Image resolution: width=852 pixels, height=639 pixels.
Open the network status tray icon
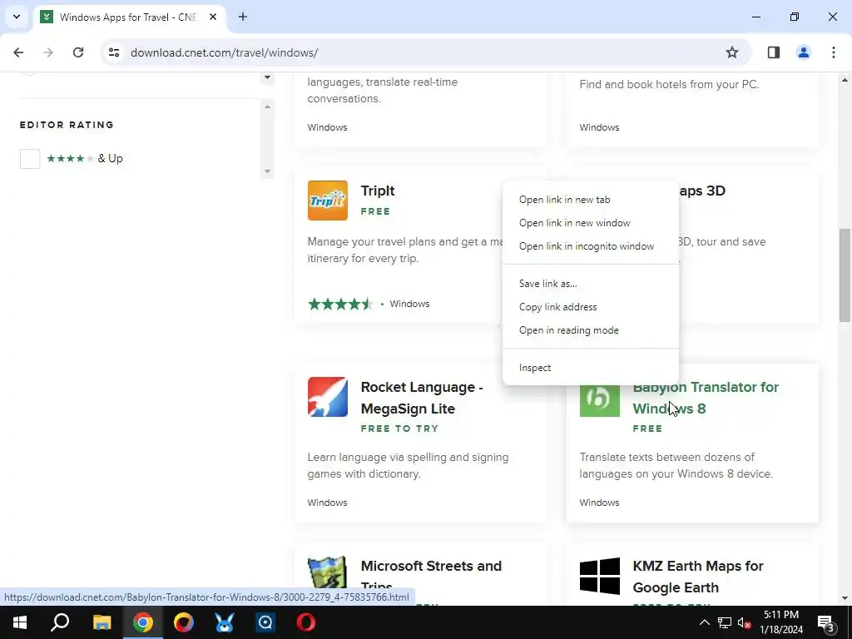(x=725, y=622)
